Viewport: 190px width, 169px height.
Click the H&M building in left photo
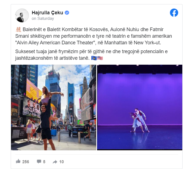(x=53, y=85)
